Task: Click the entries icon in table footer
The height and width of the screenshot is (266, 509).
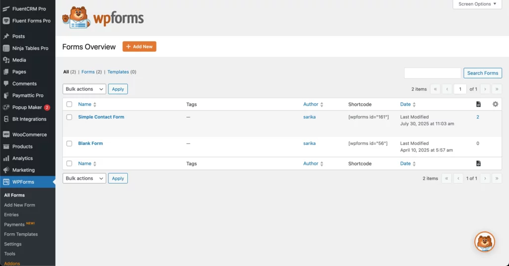Action: (478, 163)
